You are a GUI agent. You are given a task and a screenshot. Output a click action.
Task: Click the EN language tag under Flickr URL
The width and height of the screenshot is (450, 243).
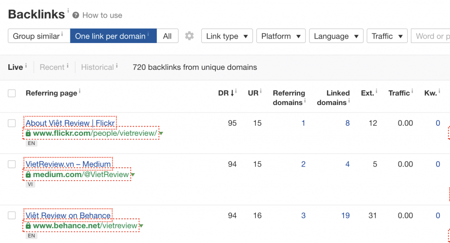pos(31,143)
